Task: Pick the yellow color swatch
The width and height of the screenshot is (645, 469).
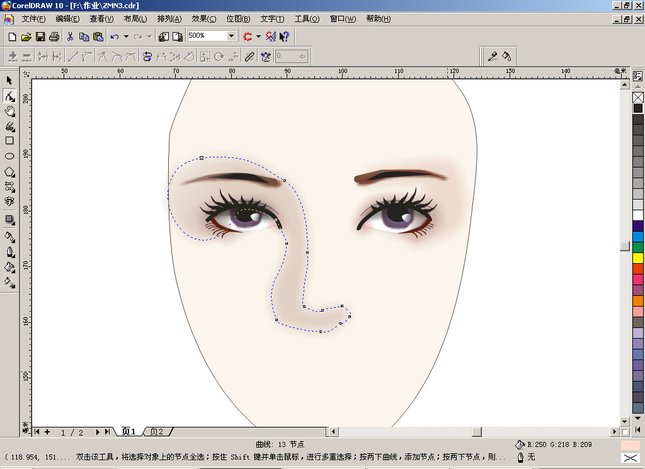Action: [x=638, y=257]
